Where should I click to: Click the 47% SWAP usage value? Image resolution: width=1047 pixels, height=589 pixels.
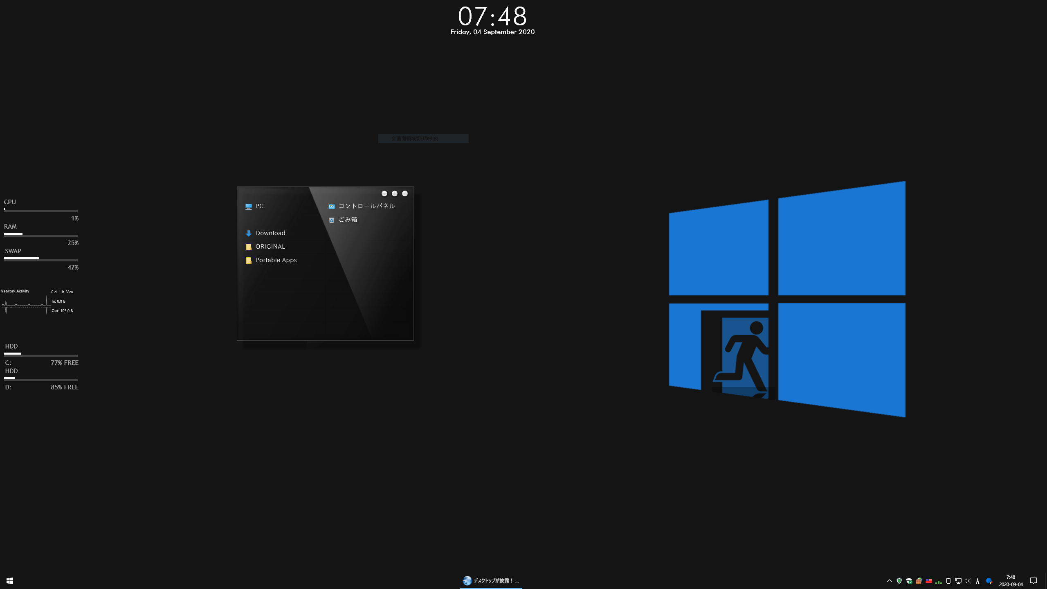tap(73, 268)
